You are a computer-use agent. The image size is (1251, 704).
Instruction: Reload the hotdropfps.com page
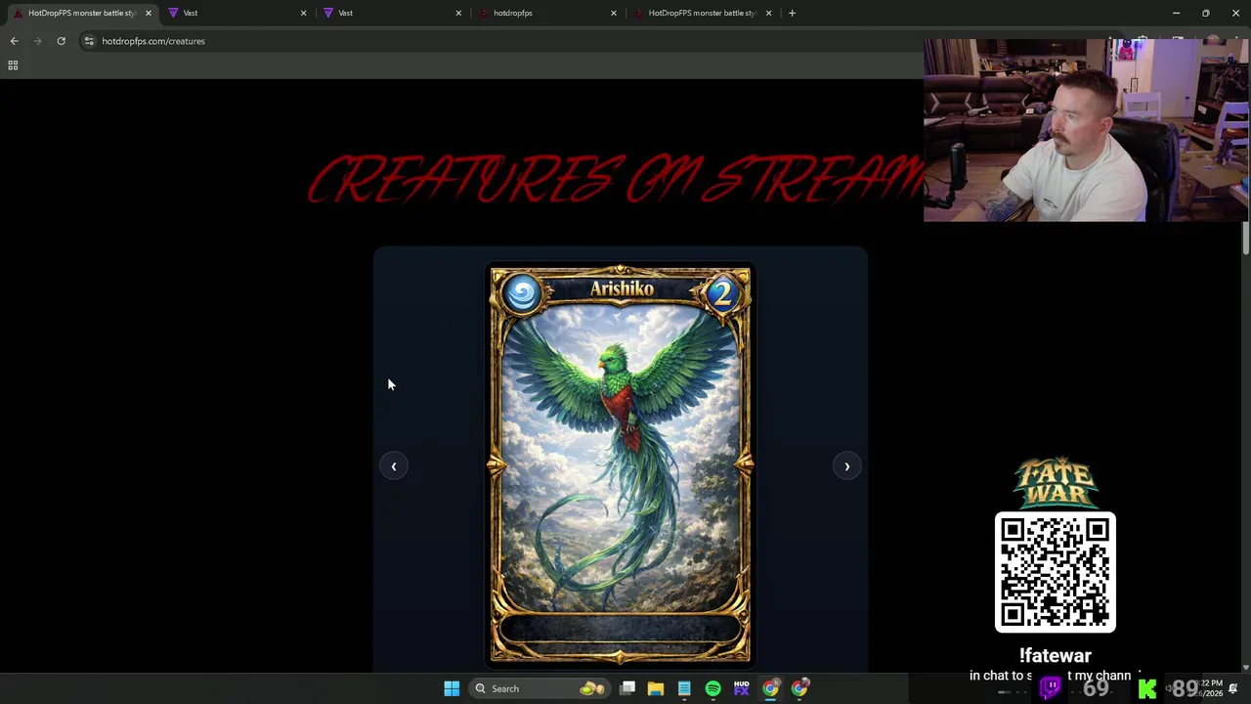point(61,41)
